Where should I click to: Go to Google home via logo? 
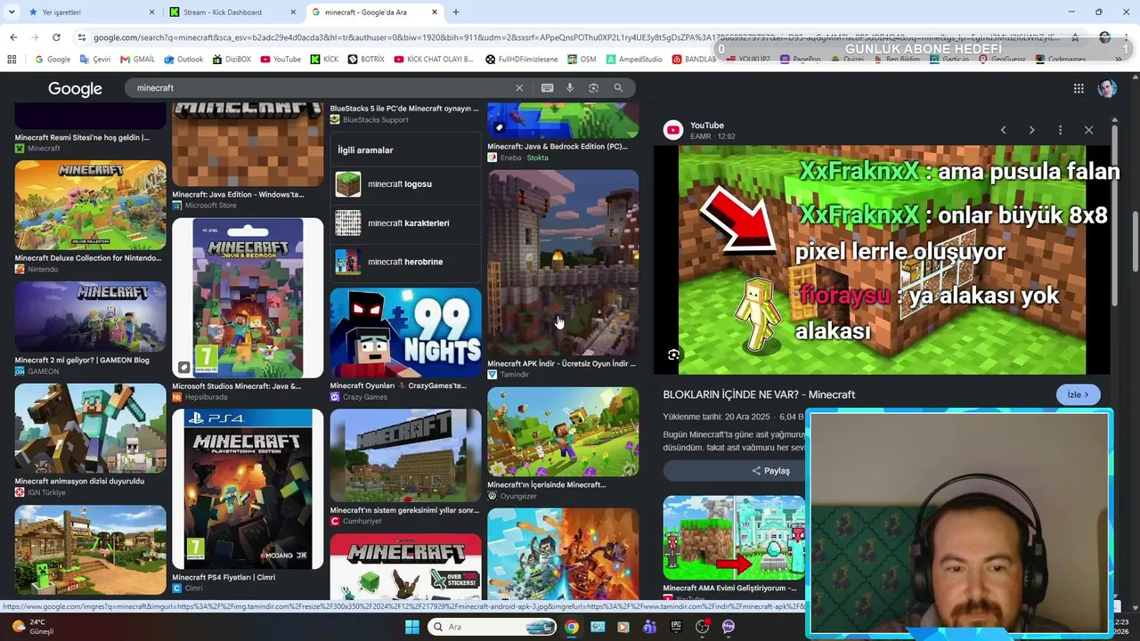coord(75,89)
